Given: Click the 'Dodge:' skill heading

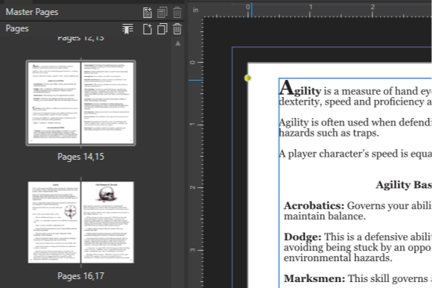Looking at the screenshot, I should click(x=302, y=237).
